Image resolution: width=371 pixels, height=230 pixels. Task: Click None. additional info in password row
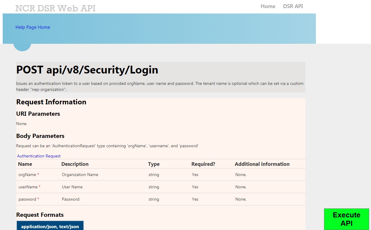pos(241,199)
